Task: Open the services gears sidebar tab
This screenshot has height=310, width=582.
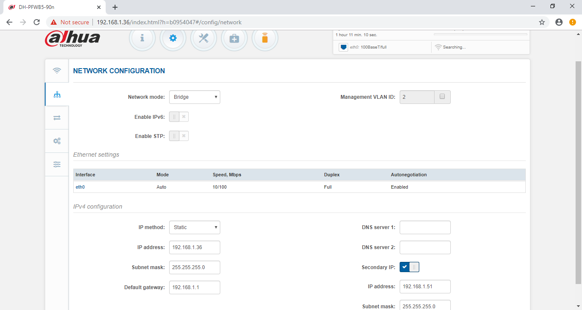Action: 57,141
